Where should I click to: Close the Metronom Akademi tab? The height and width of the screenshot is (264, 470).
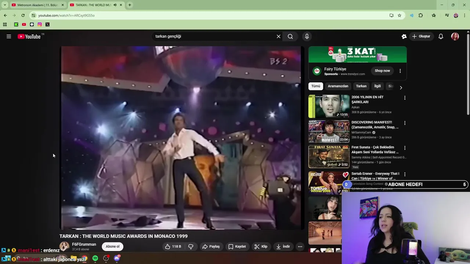point(62,5)
